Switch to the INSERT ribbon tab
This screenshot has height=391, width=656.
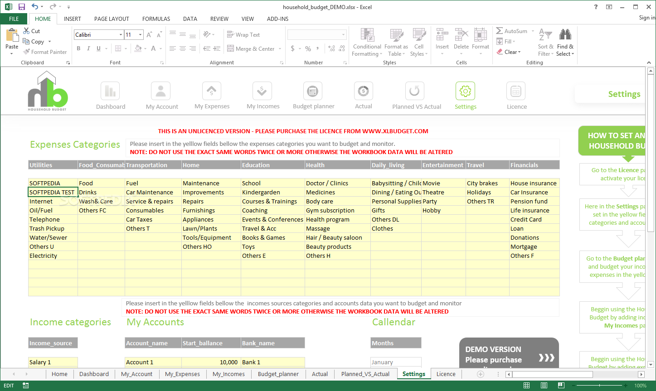73,19
